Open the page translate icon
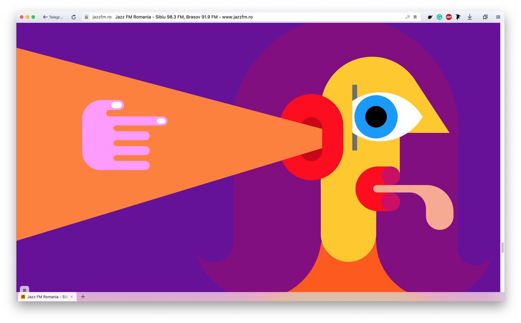The height and width of the screenshot is (323, 521). (407, 17)
